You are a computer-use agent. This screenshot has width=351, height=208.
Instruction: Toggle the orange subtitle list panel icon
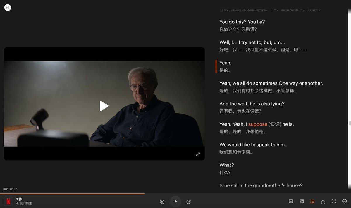pyautogui.click(x=312, y=201)
